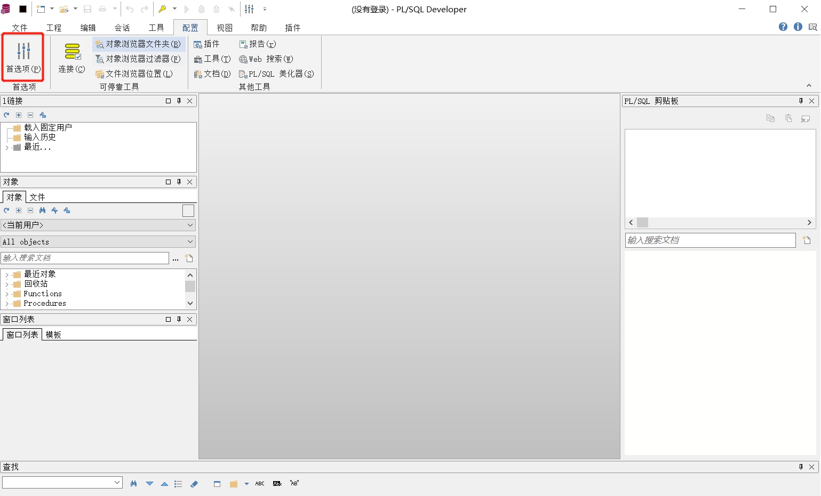
Task: Expand the Procedures folder node
Action: pos(7,304)
